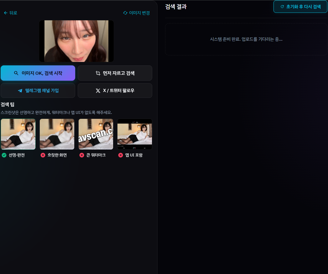
Task: Choose 먼저 자르고 검색 button
Action: pyautogui.click(x=115, y=73)
